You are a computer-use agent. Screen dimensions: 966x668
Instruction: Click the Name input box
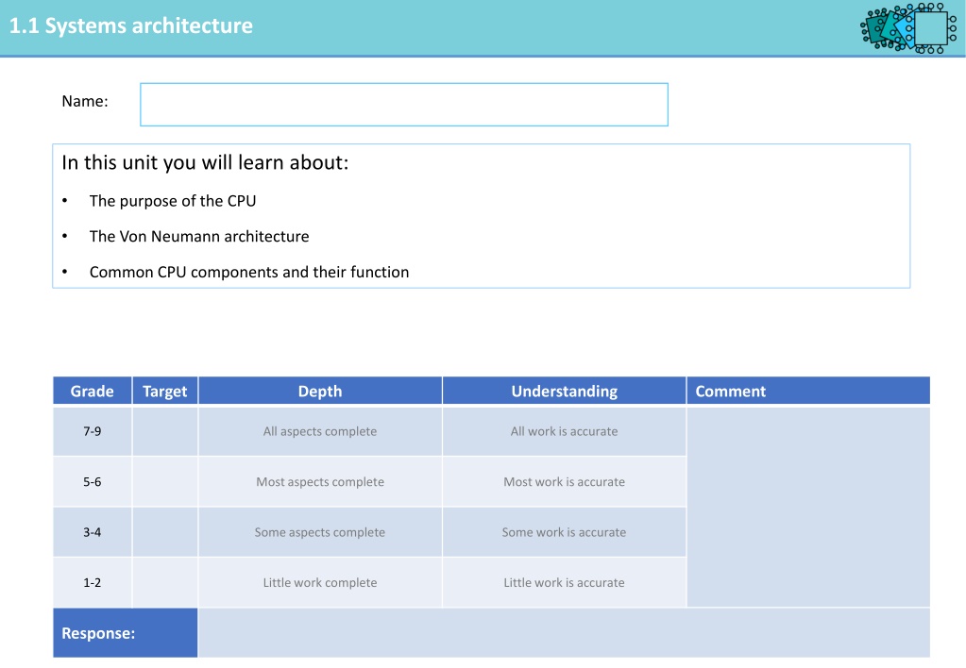[404, 105]
